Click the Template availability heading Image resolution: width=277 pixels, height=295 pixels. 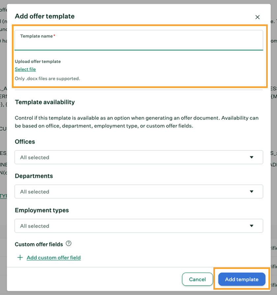pyautogui.click(x=45, y=102)
